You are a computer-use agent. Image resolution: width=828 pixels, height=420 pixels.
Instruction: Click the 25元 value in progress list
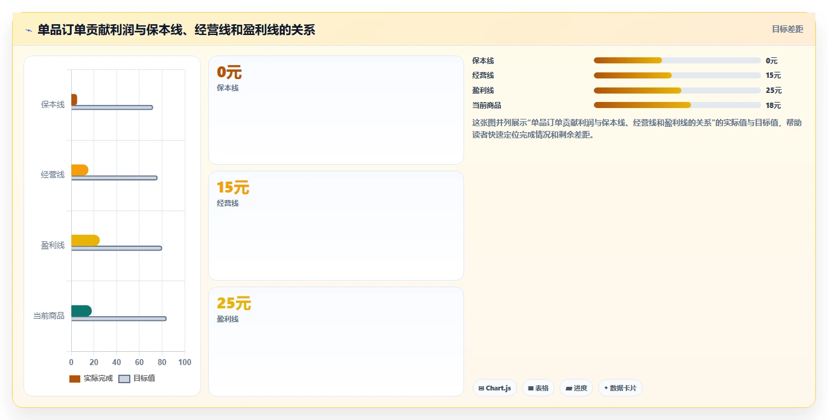pyautogui.click(x=774, y=91)
